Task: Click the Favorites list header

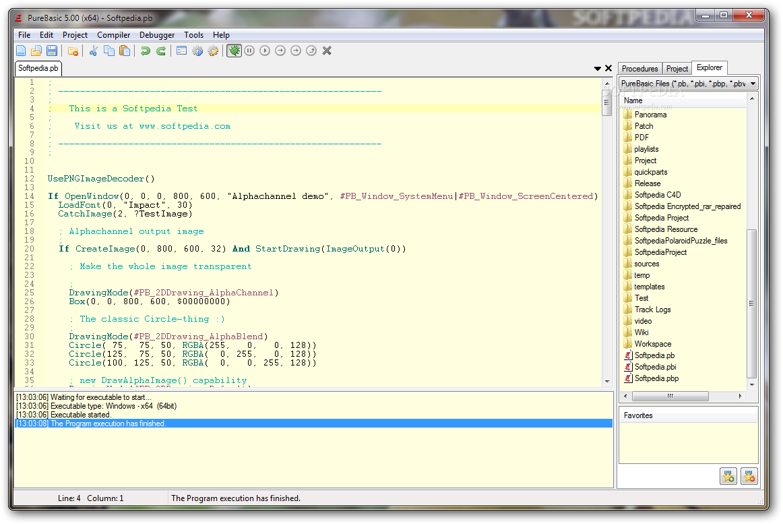Action: click(x=689, y=415)
